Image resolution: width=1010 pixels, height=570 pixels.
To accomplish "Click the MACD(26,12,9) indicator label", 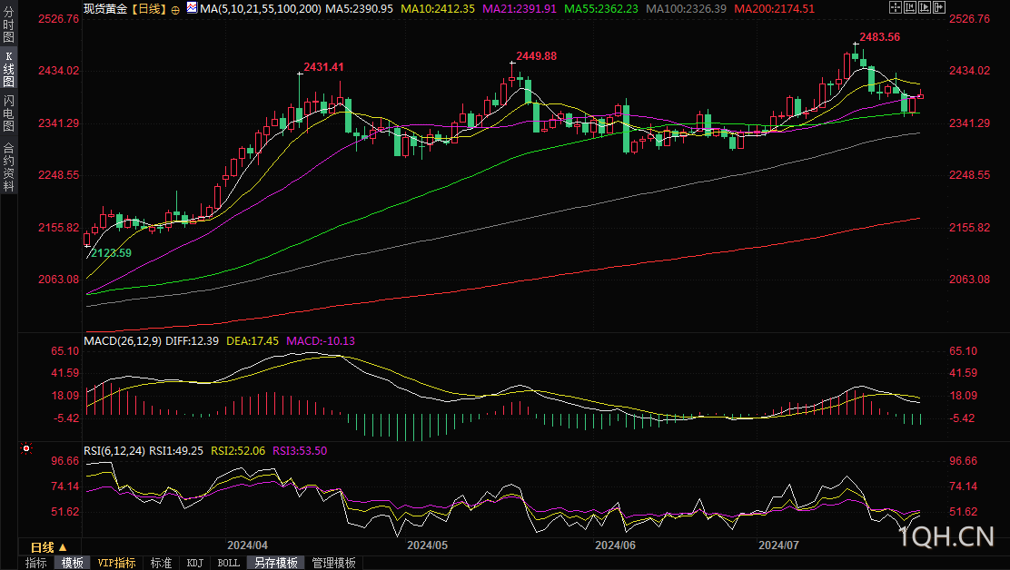I will pos(123,341).
